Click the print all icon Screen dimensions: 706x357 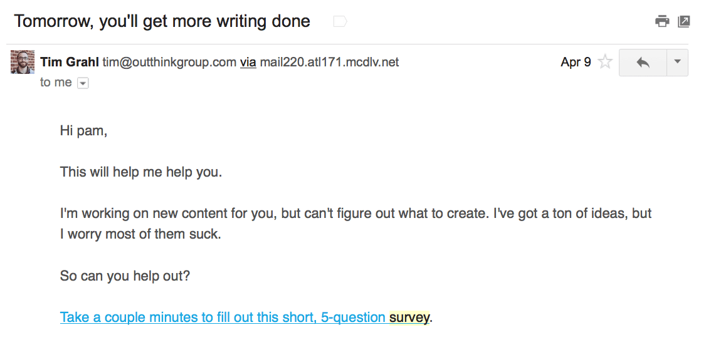coord(662,21)
